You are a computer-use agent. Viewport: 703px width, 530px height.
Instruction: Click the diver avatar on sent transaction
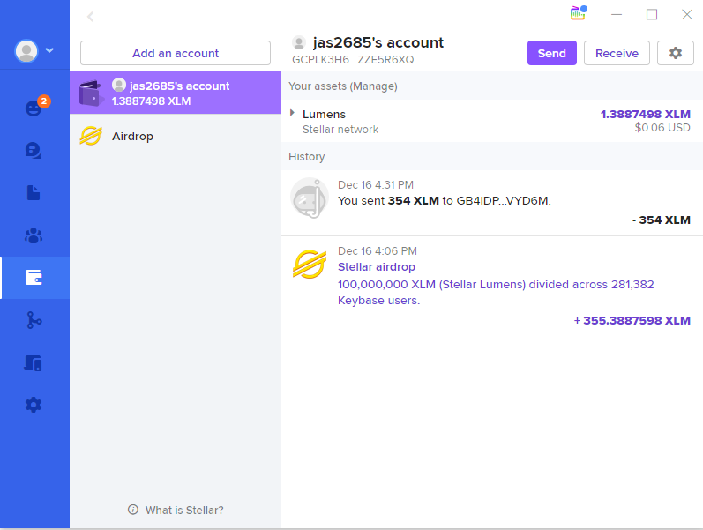[309, 198]
